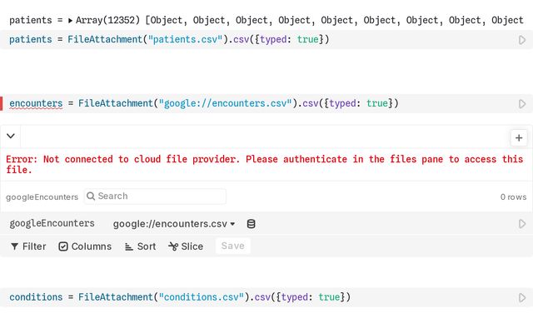Open the Sort option

140,246
